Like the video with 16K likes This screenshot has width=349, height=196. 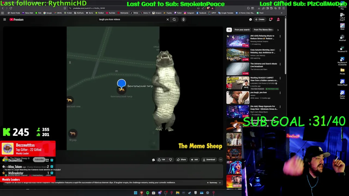coord(161,160)
